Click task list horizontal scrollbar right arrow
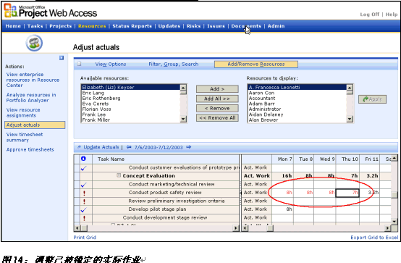This screenshot has width=401, height=263. (x=236, y=227)
